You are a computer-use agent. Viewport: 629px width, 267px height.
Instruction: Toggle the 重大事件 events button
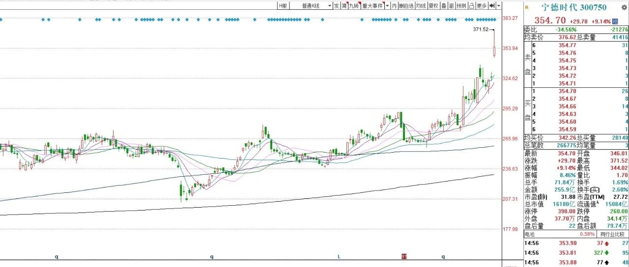tap(372, 6)
